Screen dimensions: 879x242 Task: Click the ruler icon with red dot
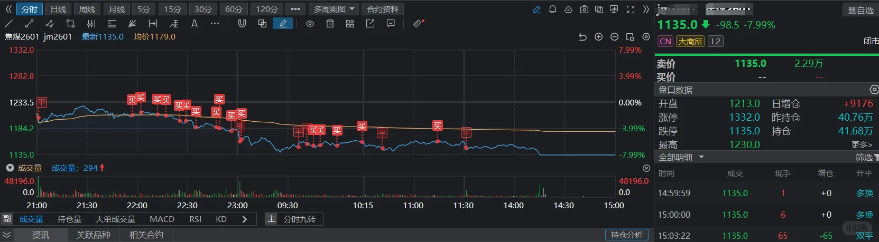[418, 24]
